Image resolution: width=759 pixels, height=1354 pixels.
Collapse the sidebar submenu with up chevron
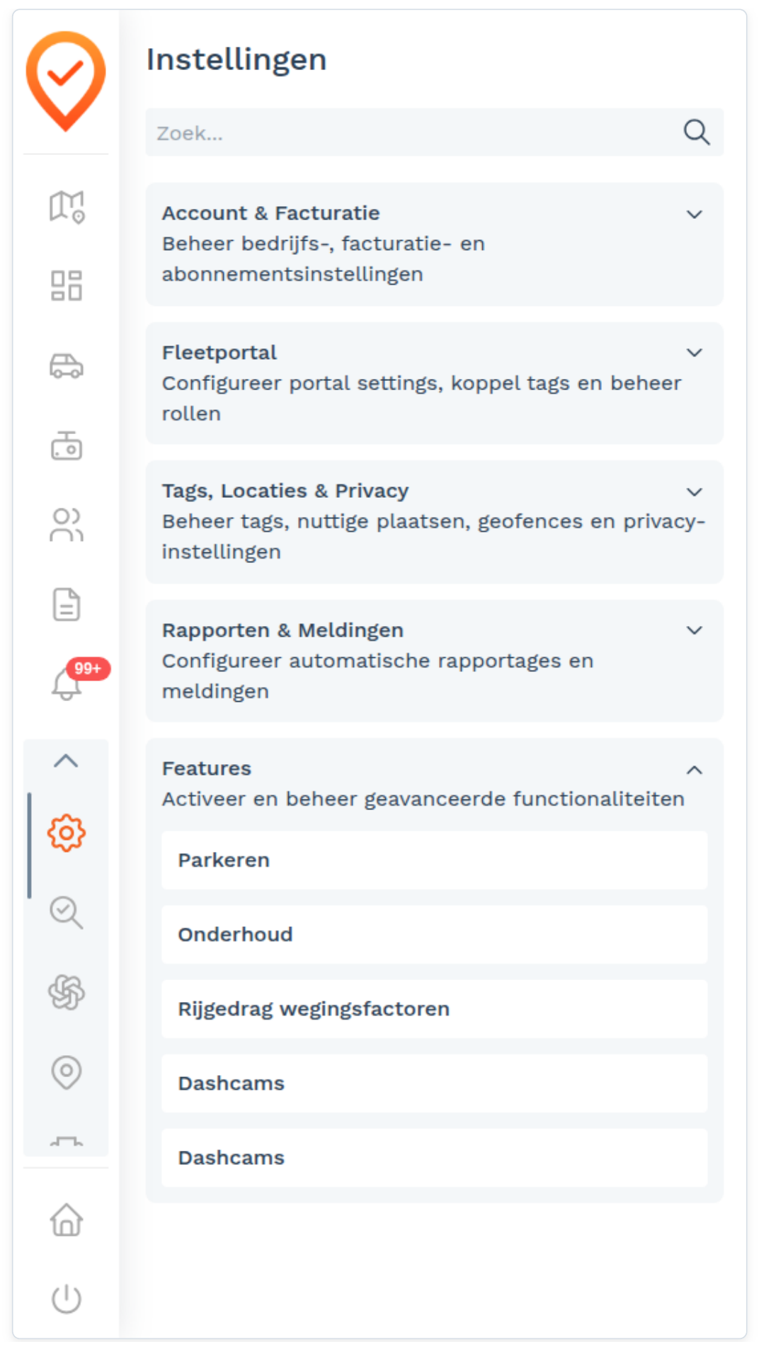[66, 761]
